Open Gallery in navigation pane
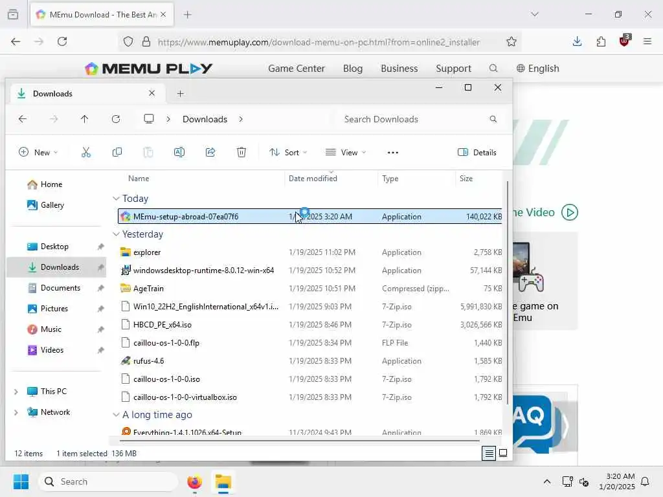This screenshot has height=497, width=663. click(x=45, y=205)
